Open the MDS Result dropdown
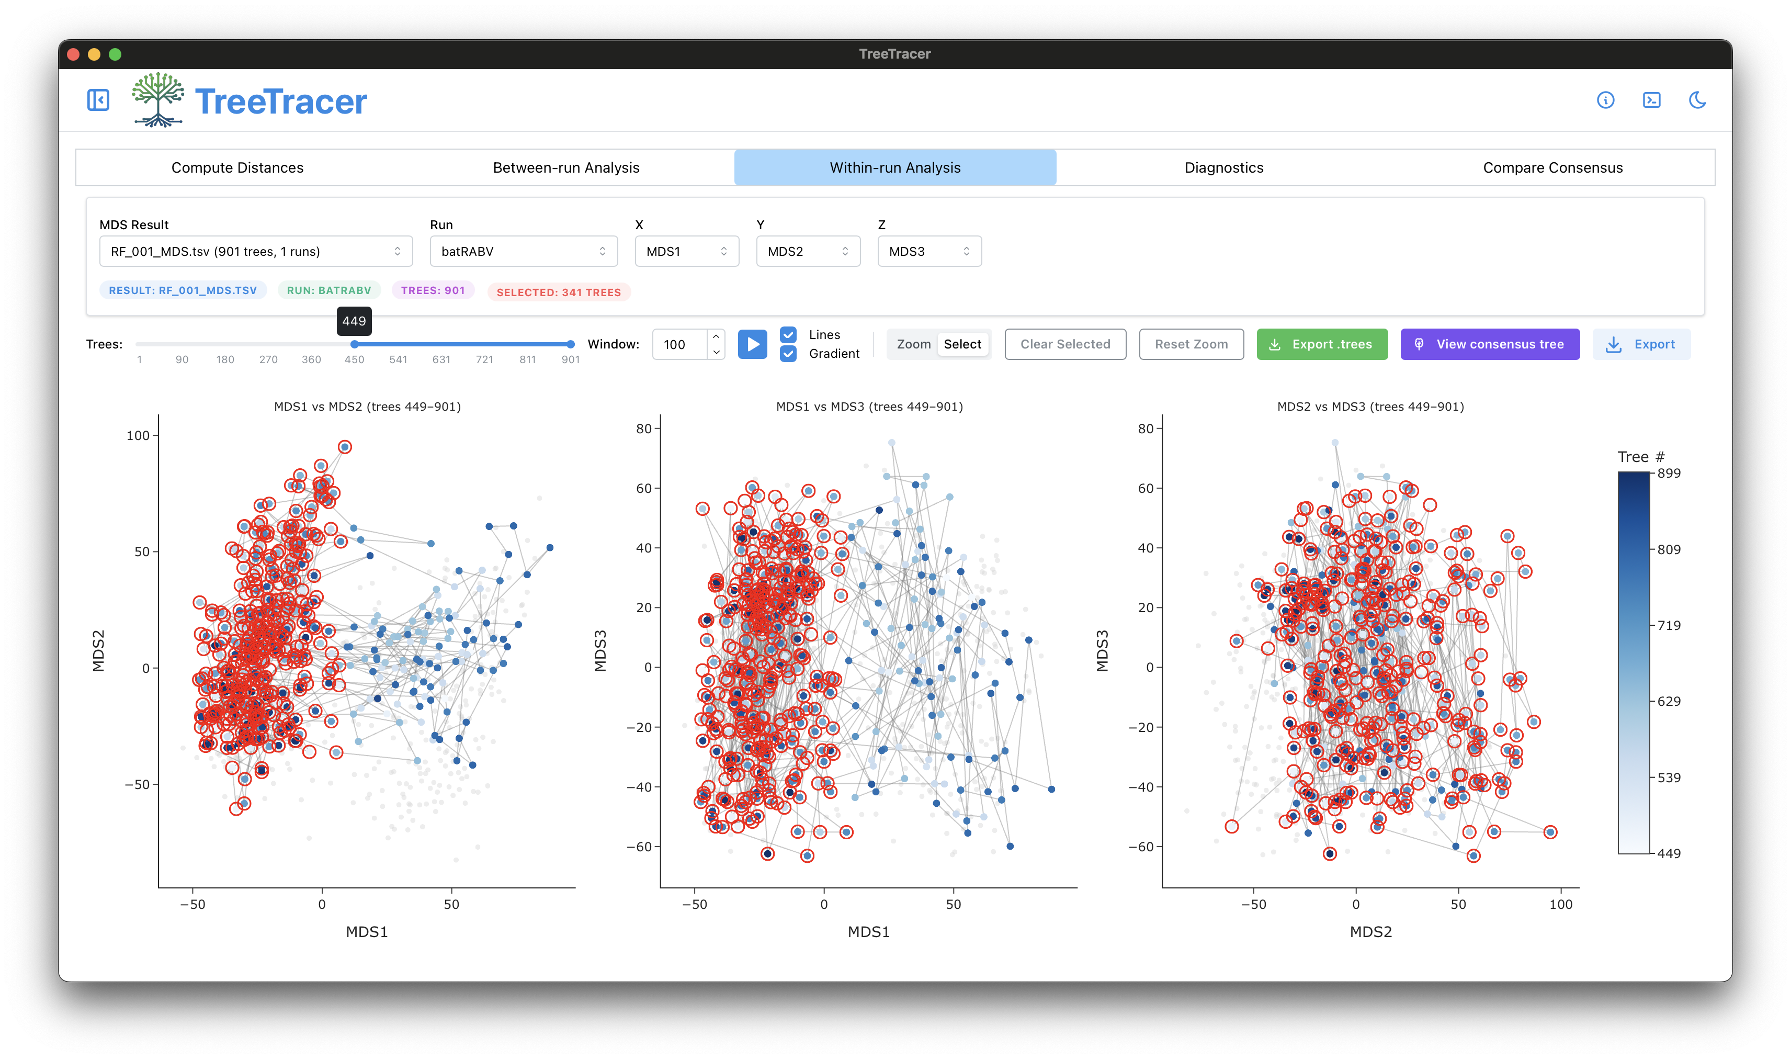 pos(256,251)
